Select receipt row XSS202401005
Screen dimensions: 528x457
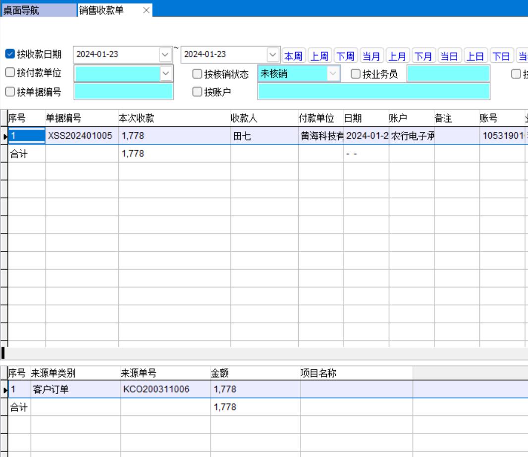pyautogui.click(x=80, y=136)
